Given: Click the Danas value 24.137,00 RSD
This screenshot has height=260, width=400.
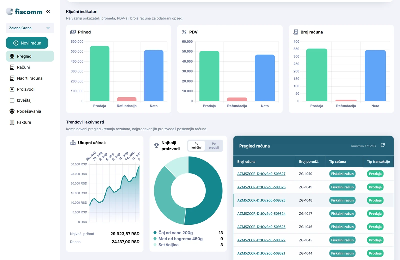Looking at the screenshot, I should point(125,242).
